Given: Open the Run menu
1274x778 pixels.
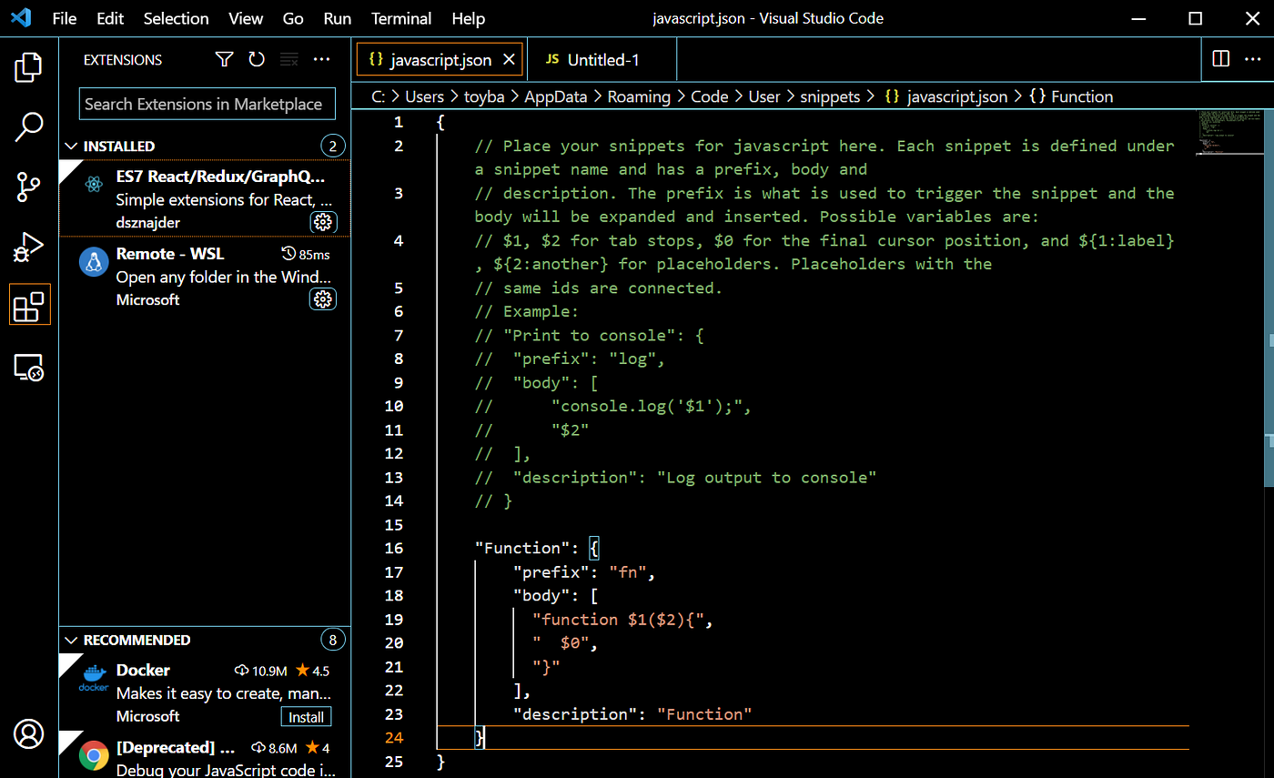Looking at the screenshot, I should click(x=338, y=18).
